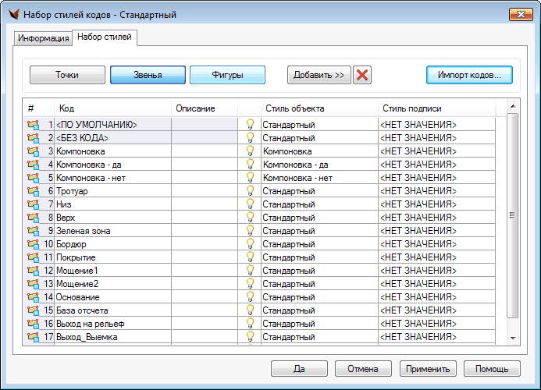Toggle light bulb in Покрытие row
Screen dimensions: 541x390
pos(251,257)
